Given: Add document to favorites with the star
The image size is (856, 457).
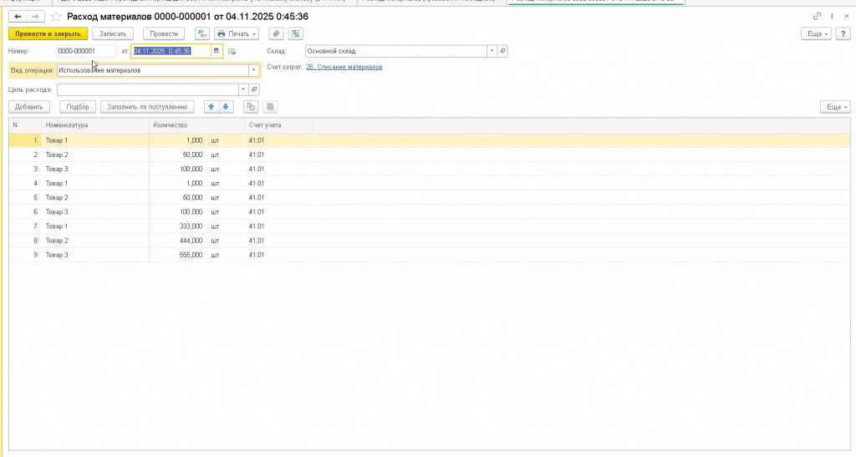Looking at the screenshot, I should click(56, 17).
